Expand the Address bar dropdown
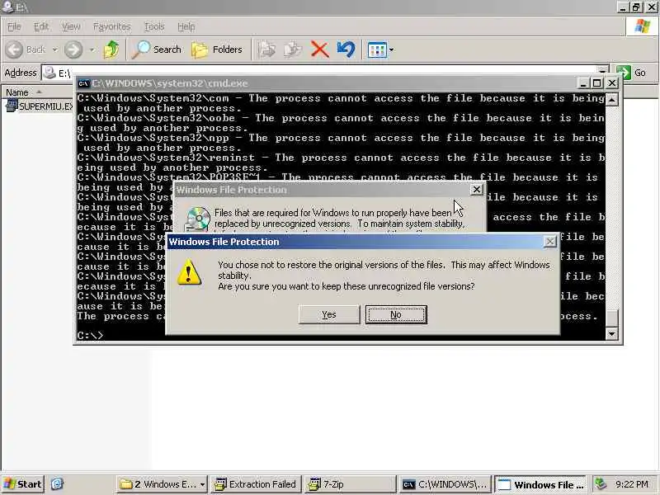660x495 pixels. click(x=603, y=71)
